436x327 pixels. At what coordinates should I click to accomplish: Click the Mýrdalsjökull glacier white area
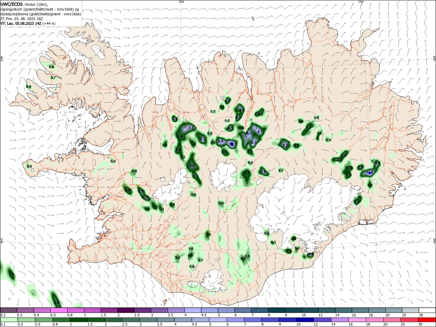[x=214, y=280]
